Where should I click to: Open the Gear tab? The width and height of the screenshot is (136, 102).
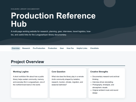(62, 48)
